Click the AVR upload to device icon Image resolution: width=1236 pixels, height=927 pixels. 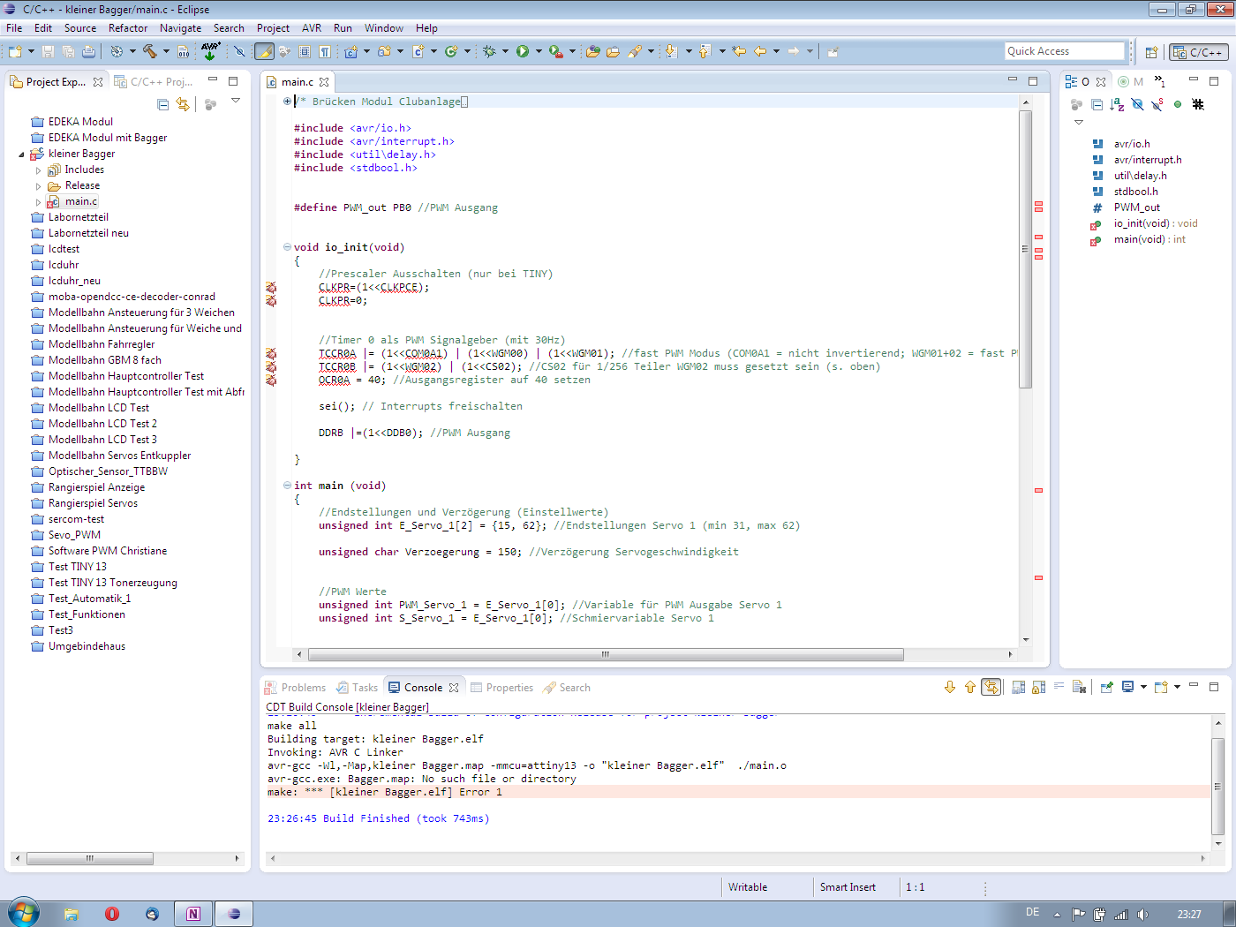[210, 51]
